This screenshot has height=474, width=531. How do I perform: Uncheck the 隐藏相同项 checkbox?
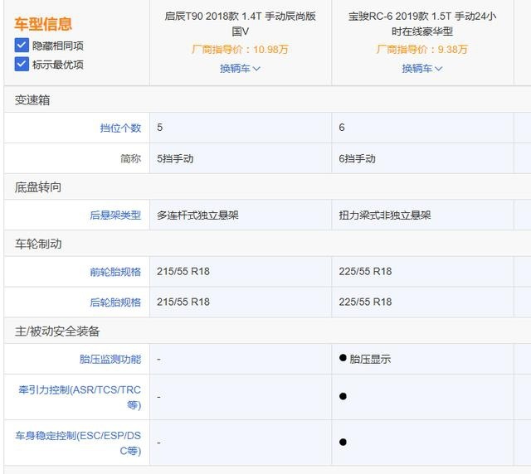[22, 45]
